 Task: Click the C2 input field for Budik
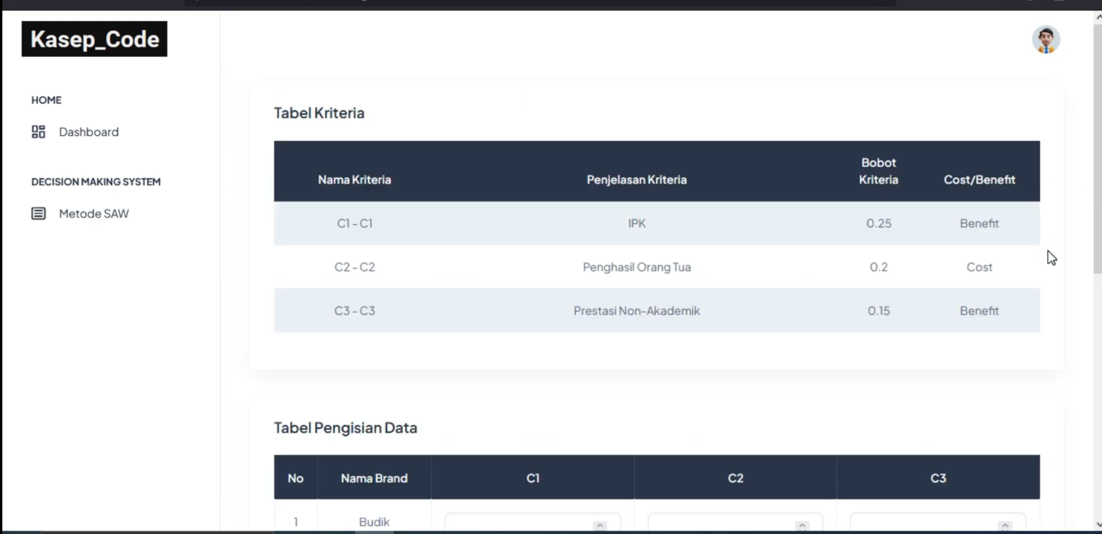[x=735, y=522]
